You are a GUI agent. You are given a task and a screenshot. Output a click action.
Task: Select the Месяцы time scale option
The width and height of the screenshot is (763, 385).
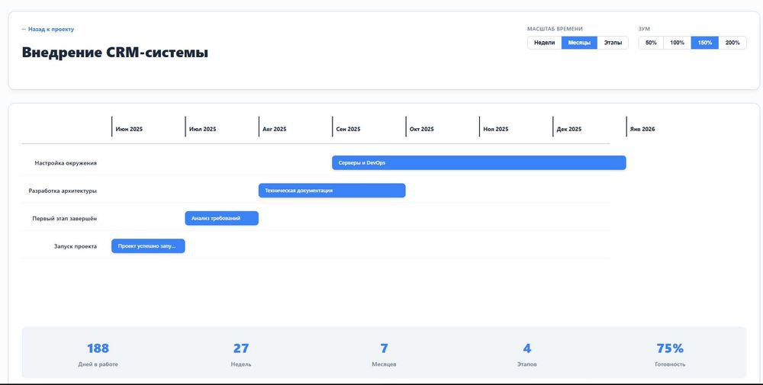pos(579,43)
